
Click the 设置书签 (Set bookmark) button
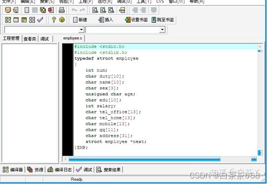point(136,20)
